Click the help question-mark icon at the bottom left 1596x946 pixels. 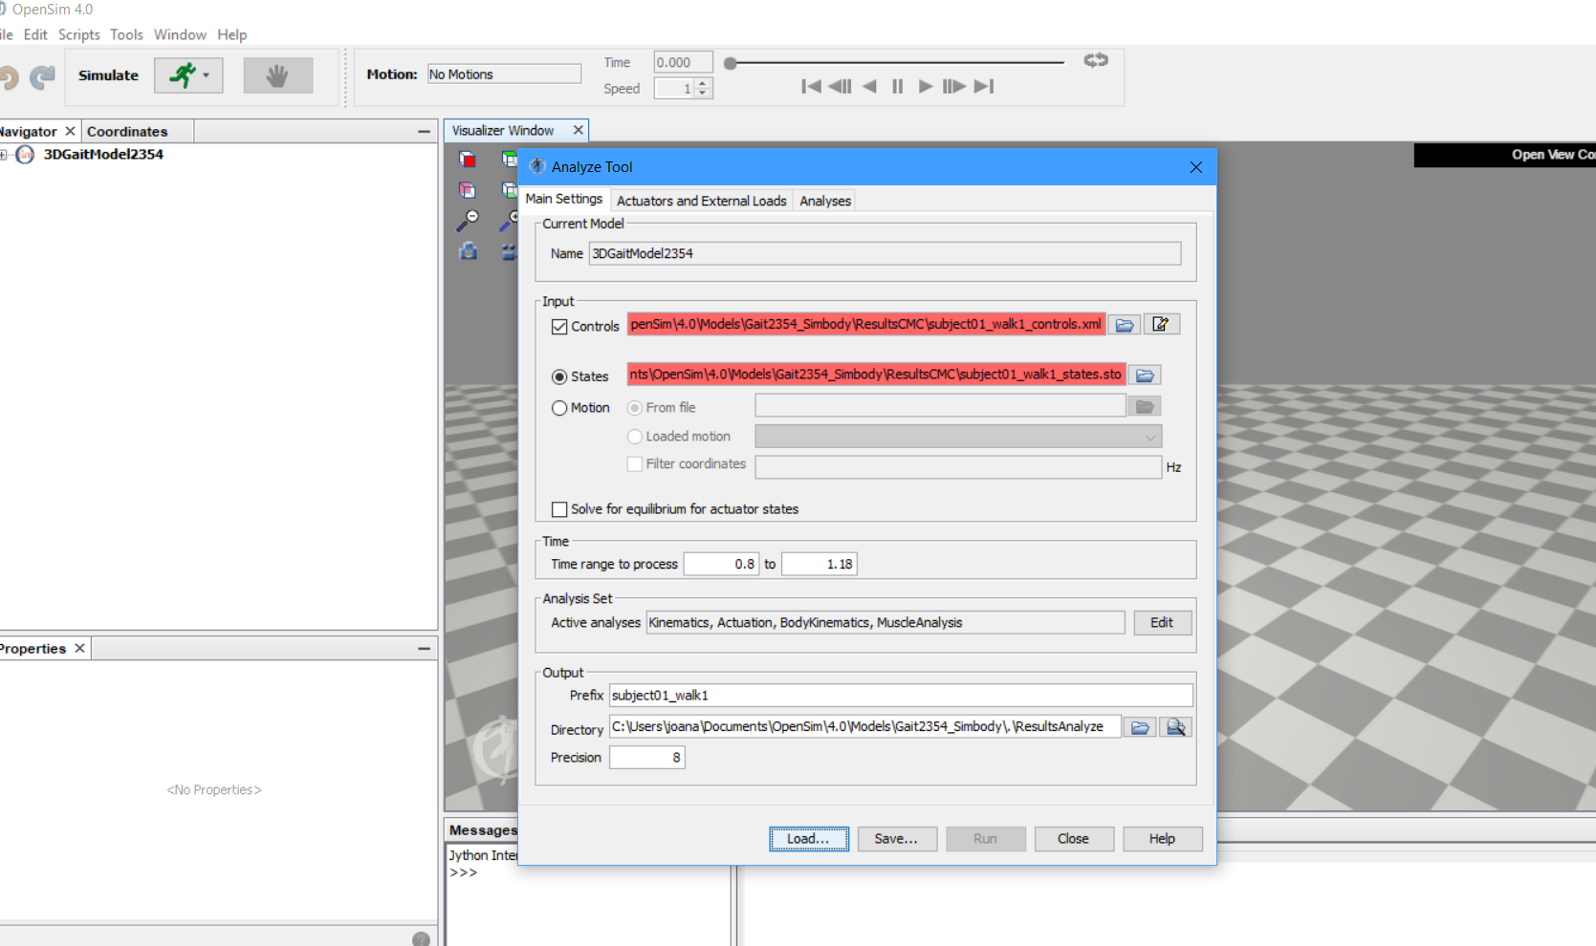tap(421, 938)
